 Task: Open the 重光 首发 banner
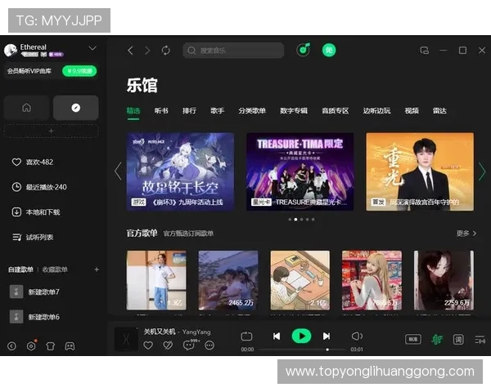420,171
